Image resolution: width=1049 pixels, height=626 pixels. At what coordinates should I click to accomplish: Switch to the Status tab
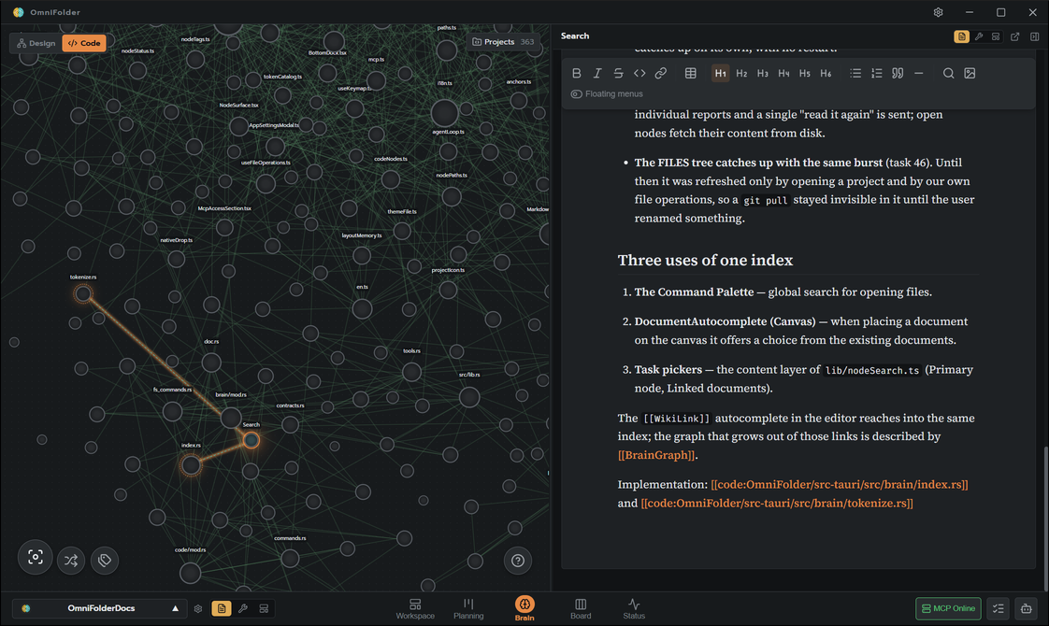click(x=634, y=608)
